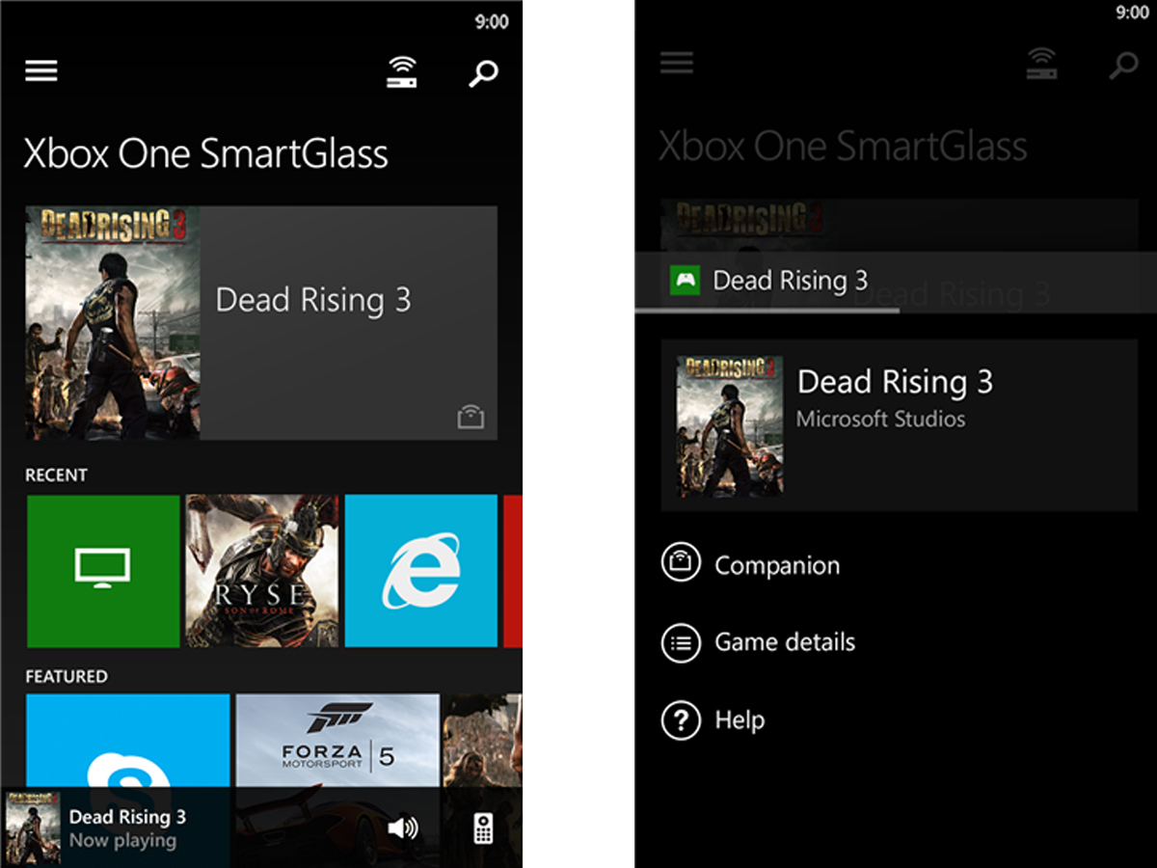Select the Companion option
This screenshot has width=1157, height=868.
click(751, 565)
